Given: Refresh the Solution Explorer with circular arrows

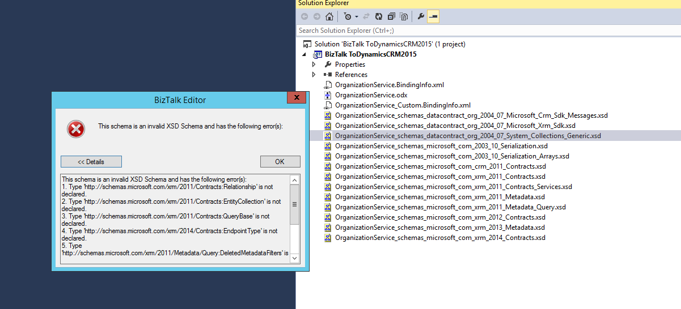Looking at the screenshot, I should pyautogui.click(x=379, y=16).
